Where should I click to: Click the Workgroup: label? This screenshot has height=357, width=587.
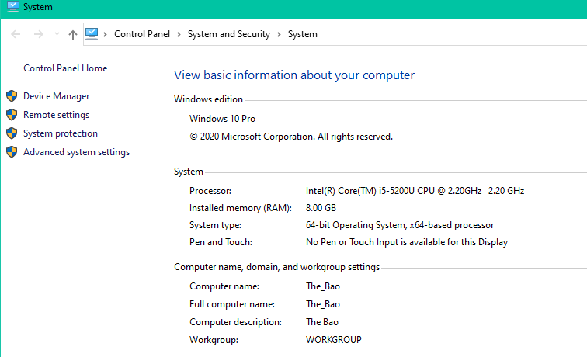point(214,340)
